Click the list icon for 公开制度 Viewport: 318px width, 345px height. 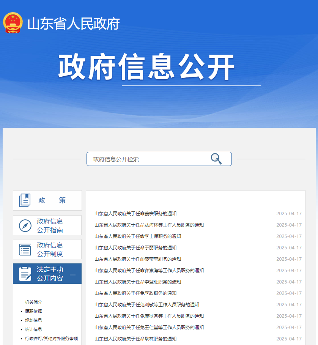pyautogui.click(x=25, y=249)
